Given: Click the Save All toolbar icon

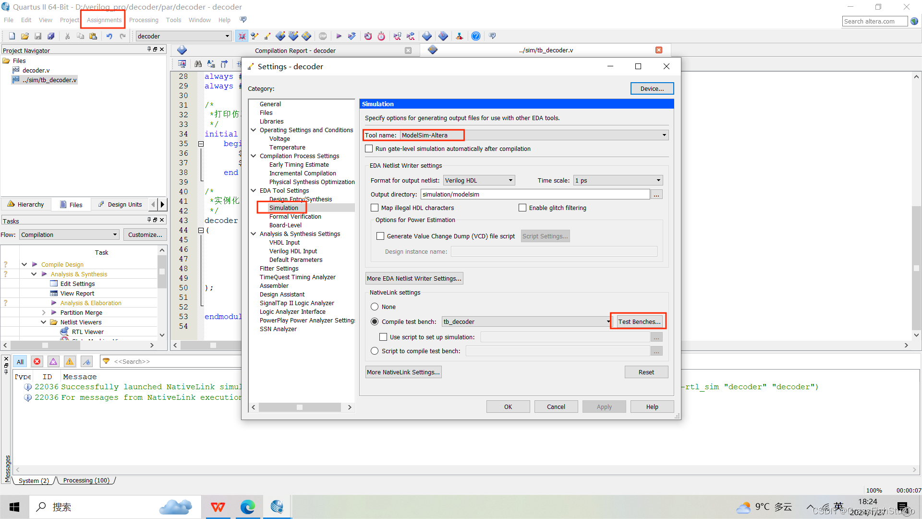Looking at the screenshot, I should (50, 36).
